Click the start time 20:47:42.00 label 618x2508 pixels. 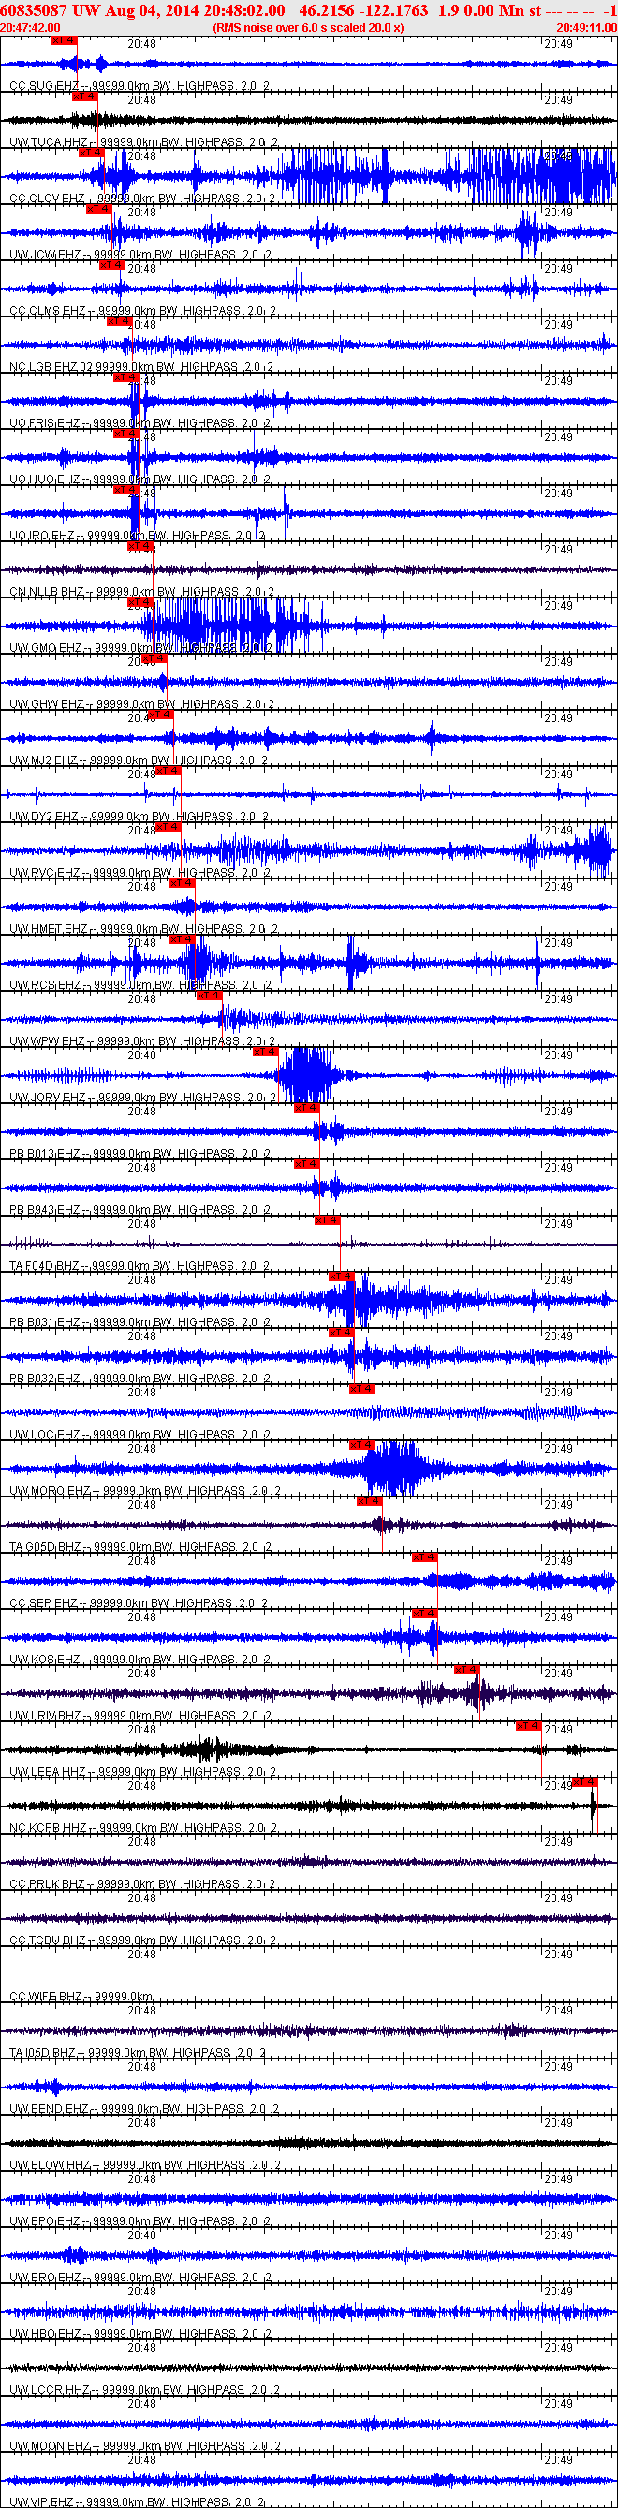(30, 28)
